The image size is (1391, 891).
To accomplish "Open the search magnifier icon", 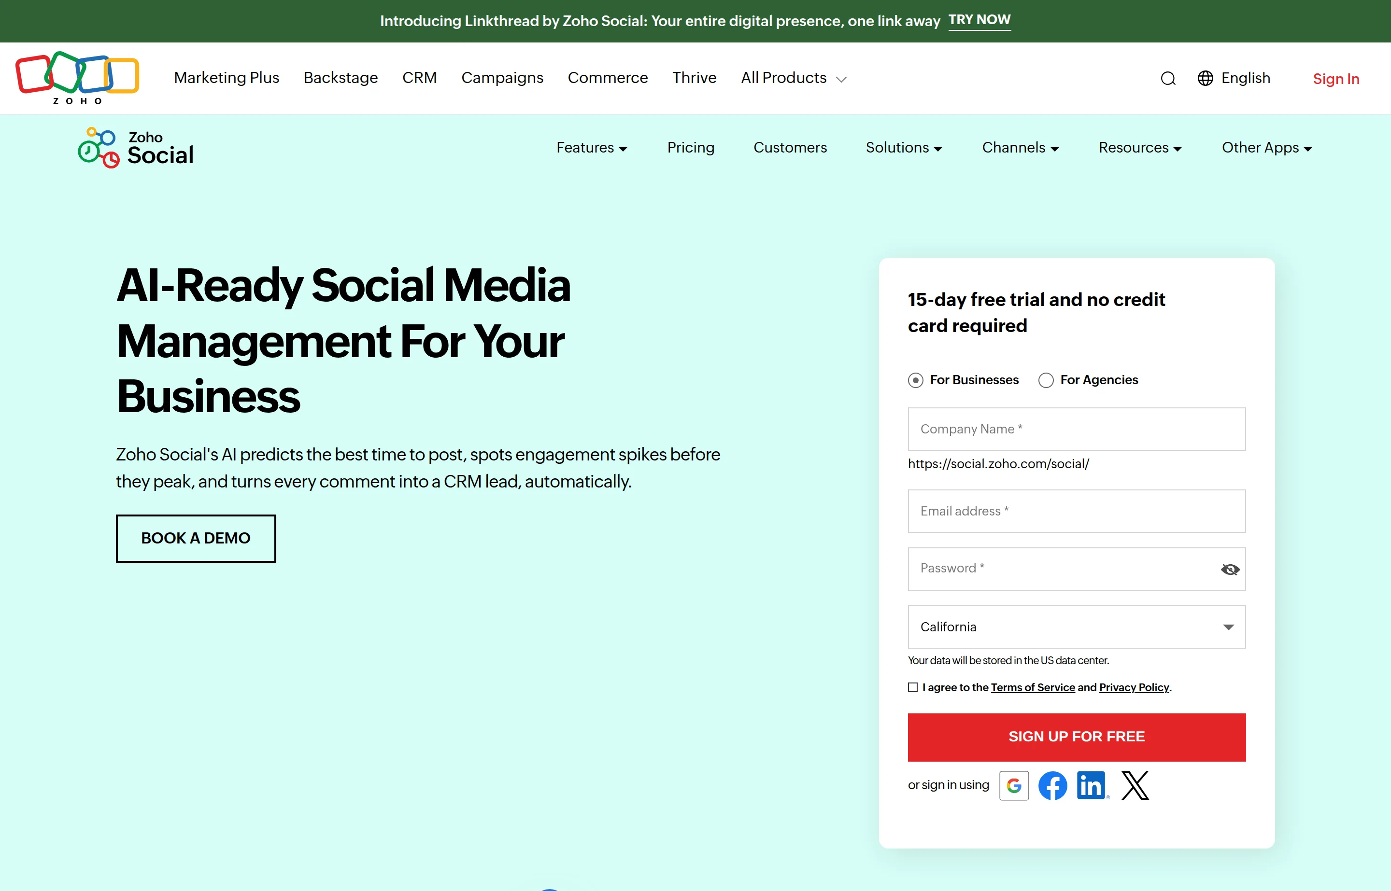I will (x=1167, y=79).
